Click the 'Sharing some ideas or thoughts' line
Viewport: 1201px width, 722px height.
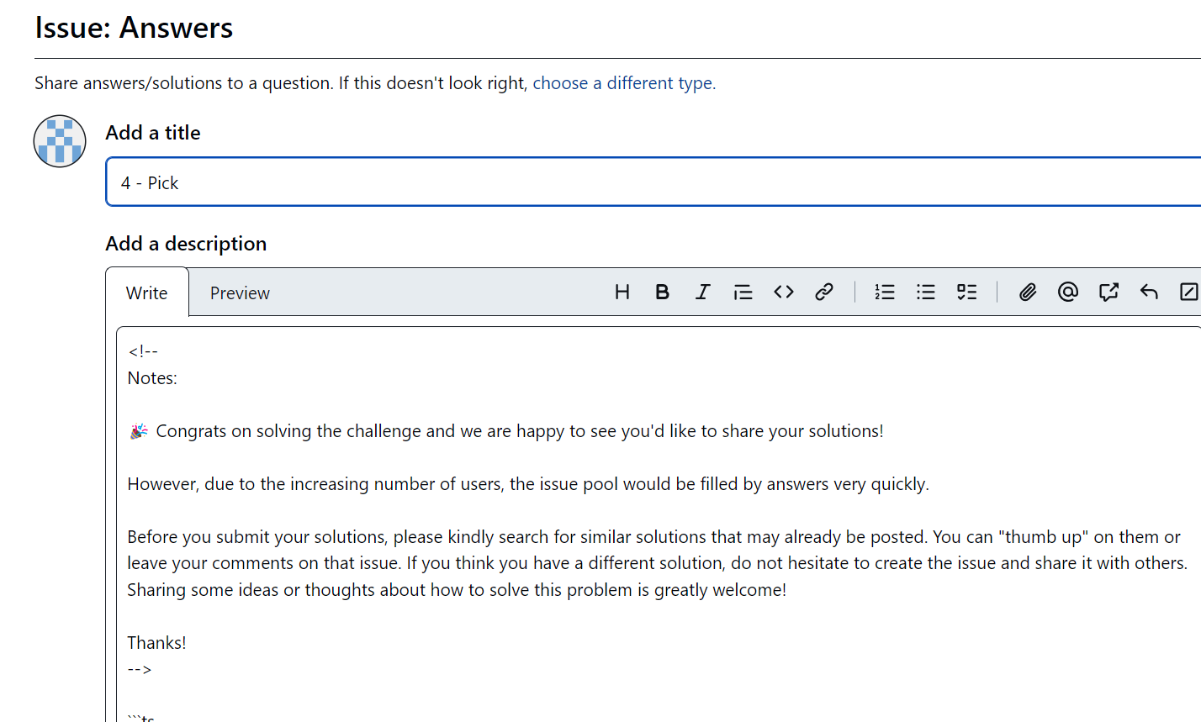(x=457, y=590)
